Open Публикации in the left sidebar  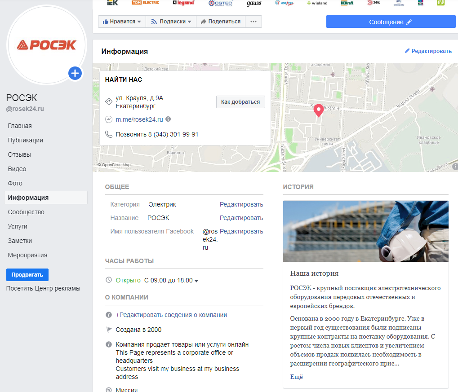[x=26, y=140]
